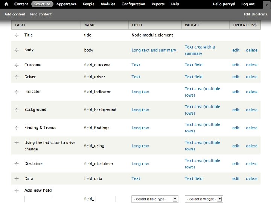Select the Node module element text
This screenshot has height=203, width=271.
pyautogui.click(x=152, y=35)
